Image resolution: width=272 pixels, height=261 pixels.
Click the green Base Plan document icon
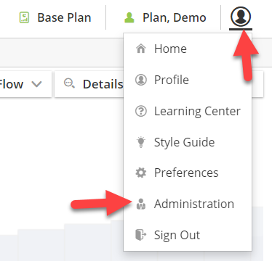click(x=24, y=17)
